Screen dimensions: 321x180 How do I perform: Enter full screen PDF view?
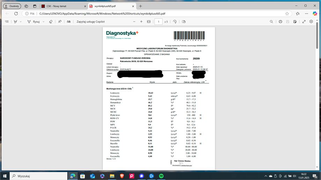pyautogui.click(x=304, y=22)
